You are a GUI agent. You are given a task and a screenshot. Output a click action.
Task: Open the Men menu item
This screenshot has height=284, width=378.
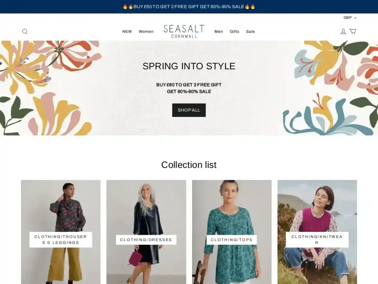pyautogui.click(x=219, y=31)
